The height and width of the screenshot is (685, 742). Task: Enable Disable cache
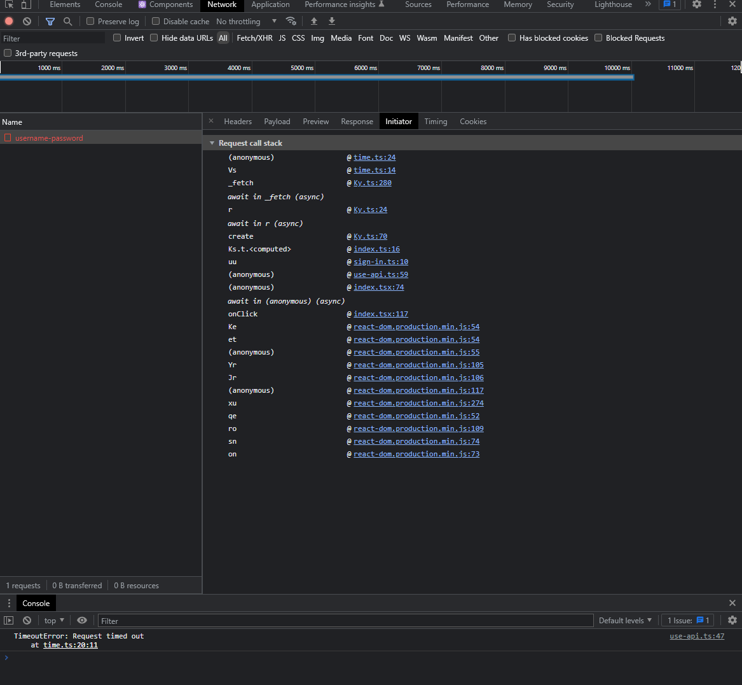click(x=155, y=21)
